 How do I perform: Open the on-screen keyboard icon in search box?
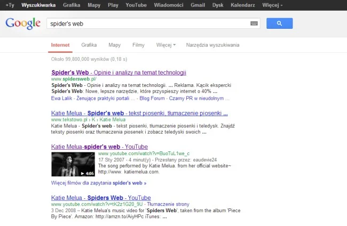[254, 23]
